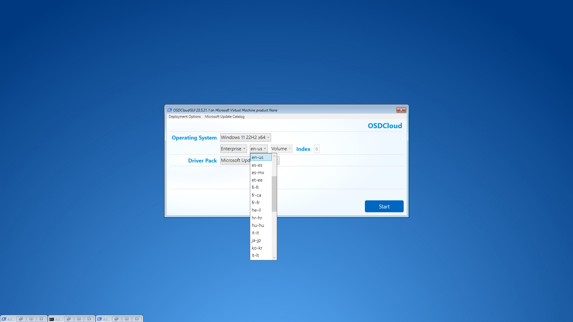Image resolution: width=573 pixels, height=322 pixels.
Task: Restore the rightmost minimized PowerShell window
Action: coord(116,319)
